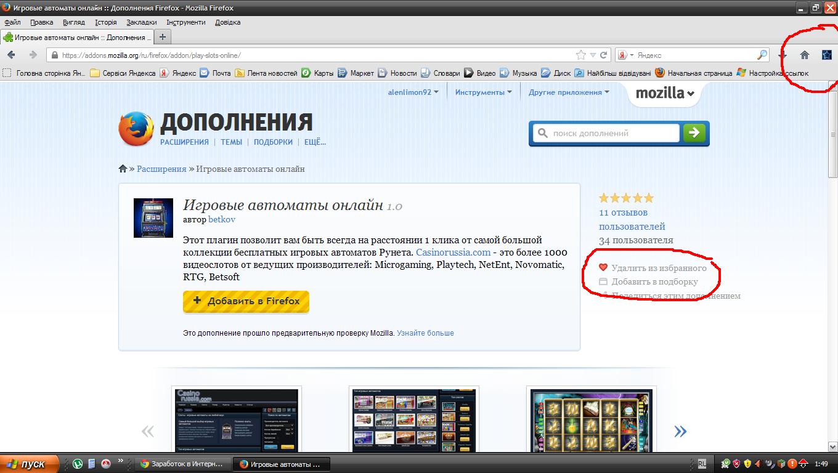Open the Довідка menu
Screen dimensions: 838x473
coord(228,22)
